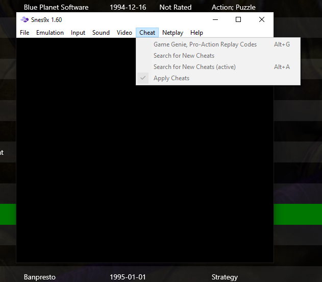Maximize the Snes9x window

[238, 19]
